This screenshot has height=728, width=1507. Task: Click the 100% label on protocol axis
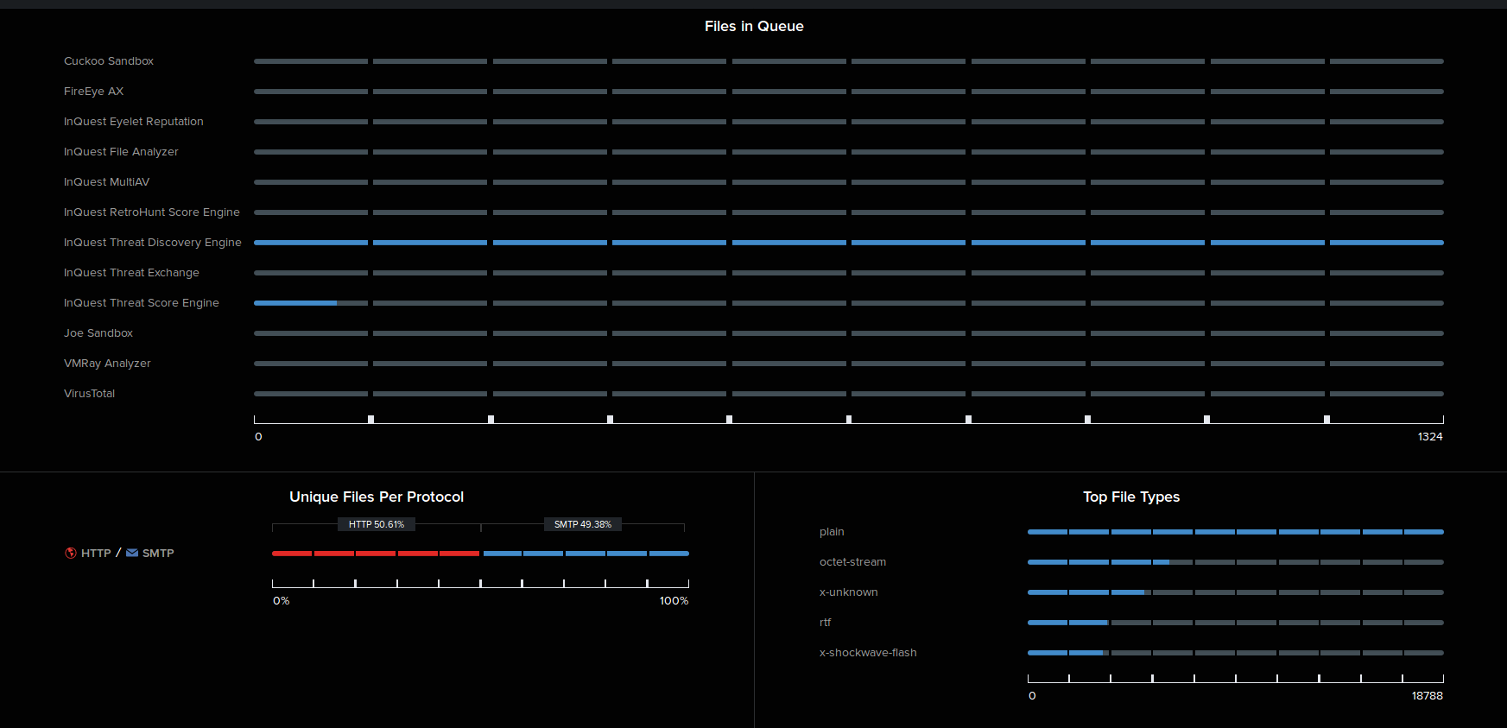pos(674,601)
